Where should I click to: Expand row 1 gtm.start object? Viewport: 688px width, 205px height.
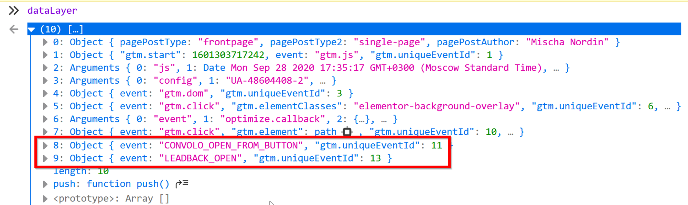tap(45, 55)
